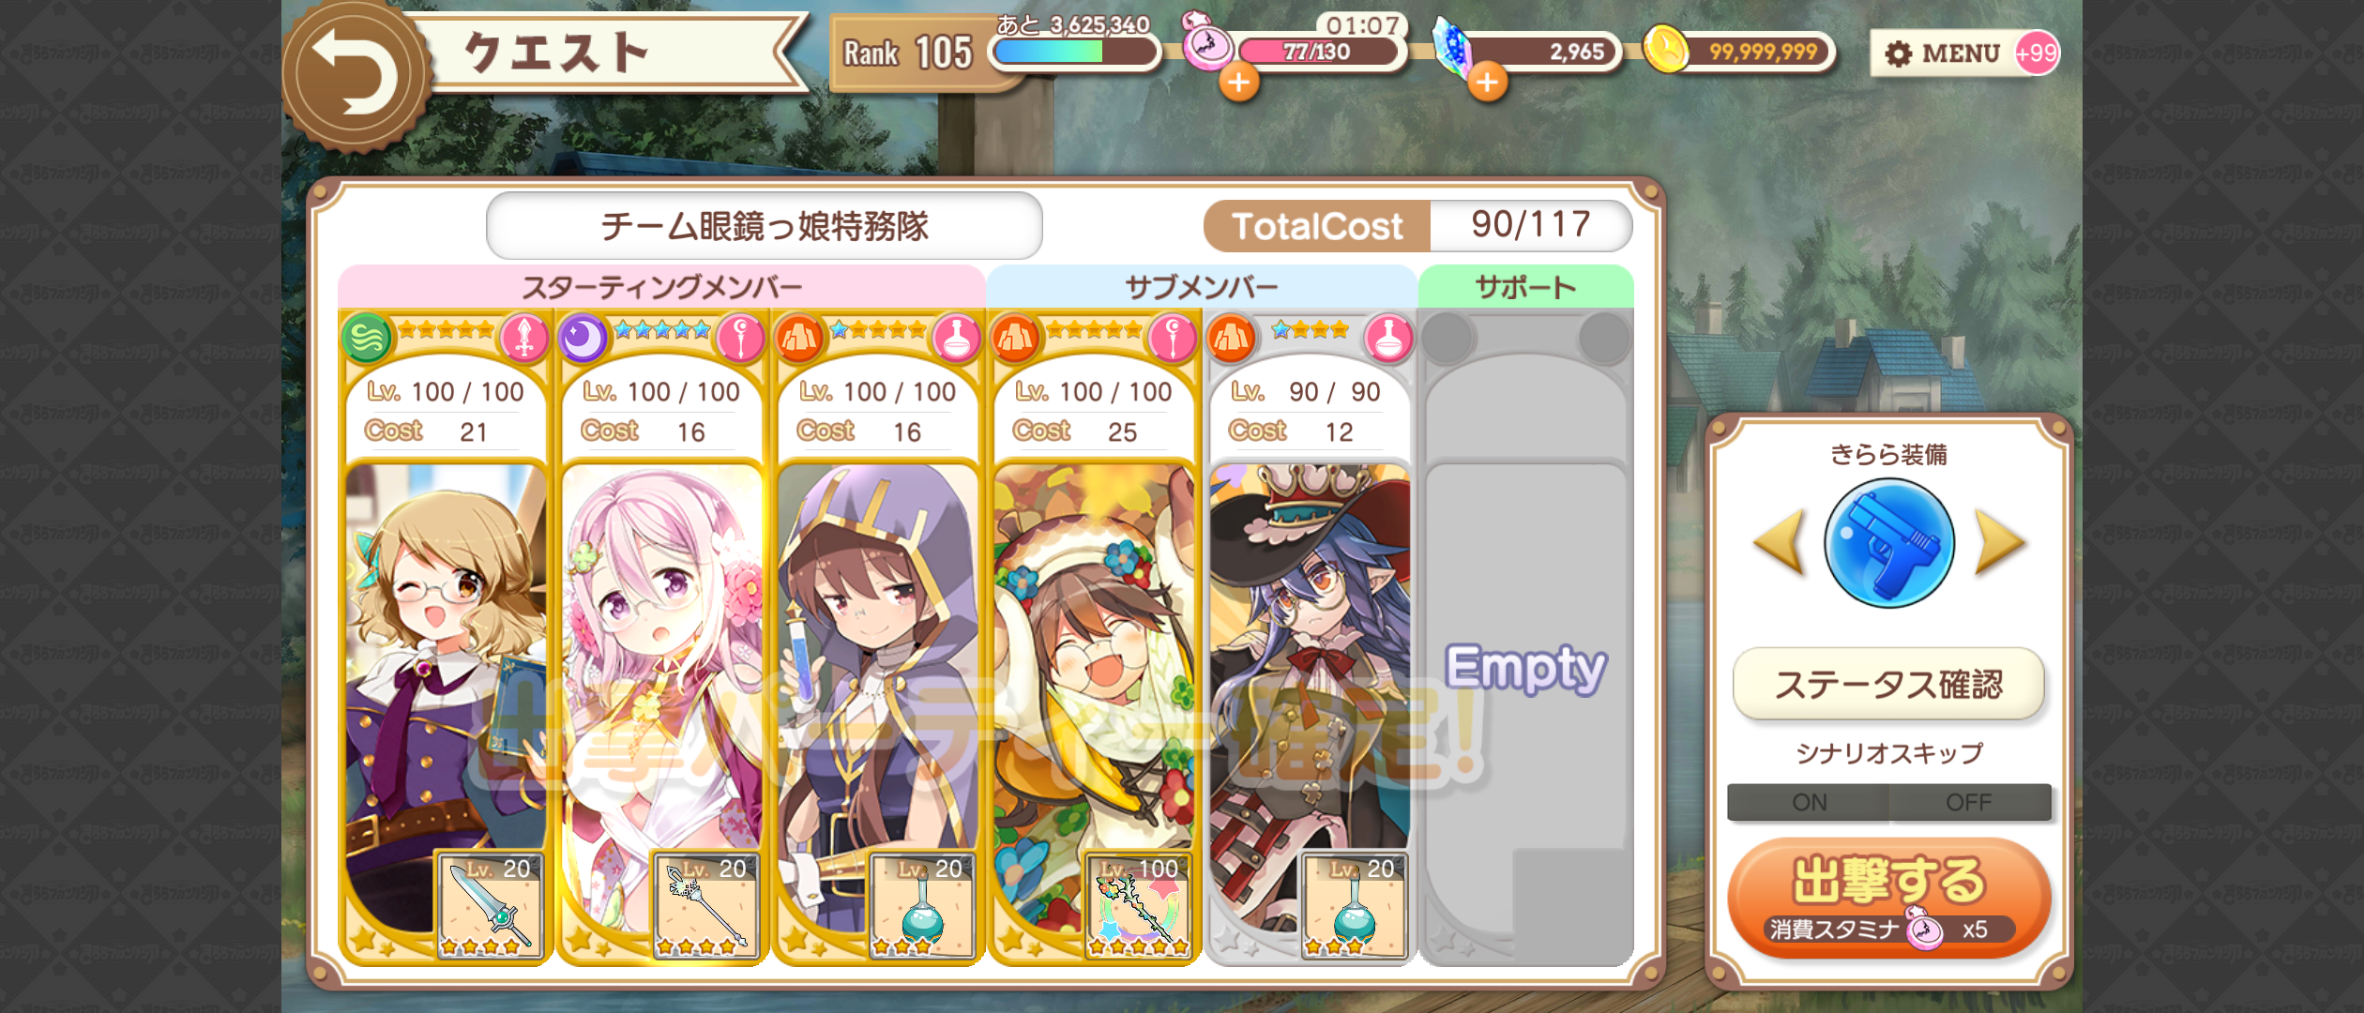
Task: Start the quest with 出撃する
Action: (x=1888, y=898)
